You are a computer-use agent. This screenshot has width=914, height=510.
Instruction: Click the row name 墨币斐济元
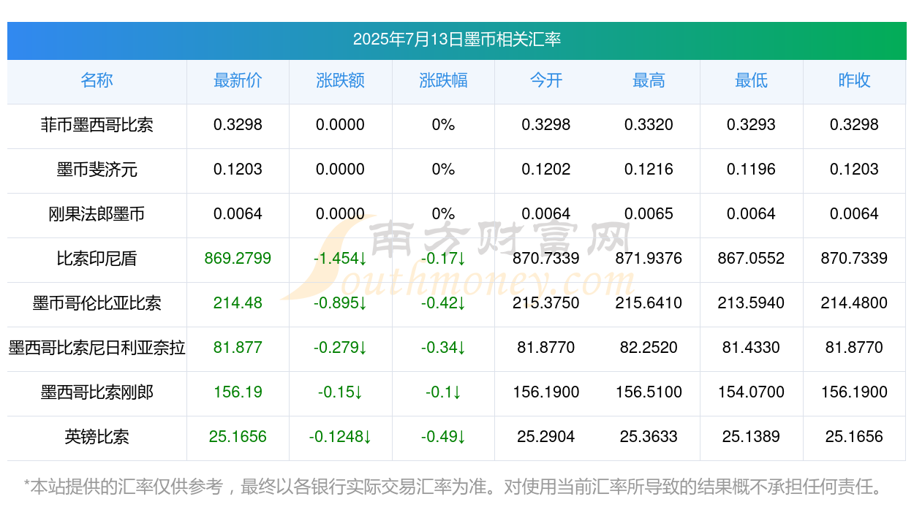click(x=97, y=170)
